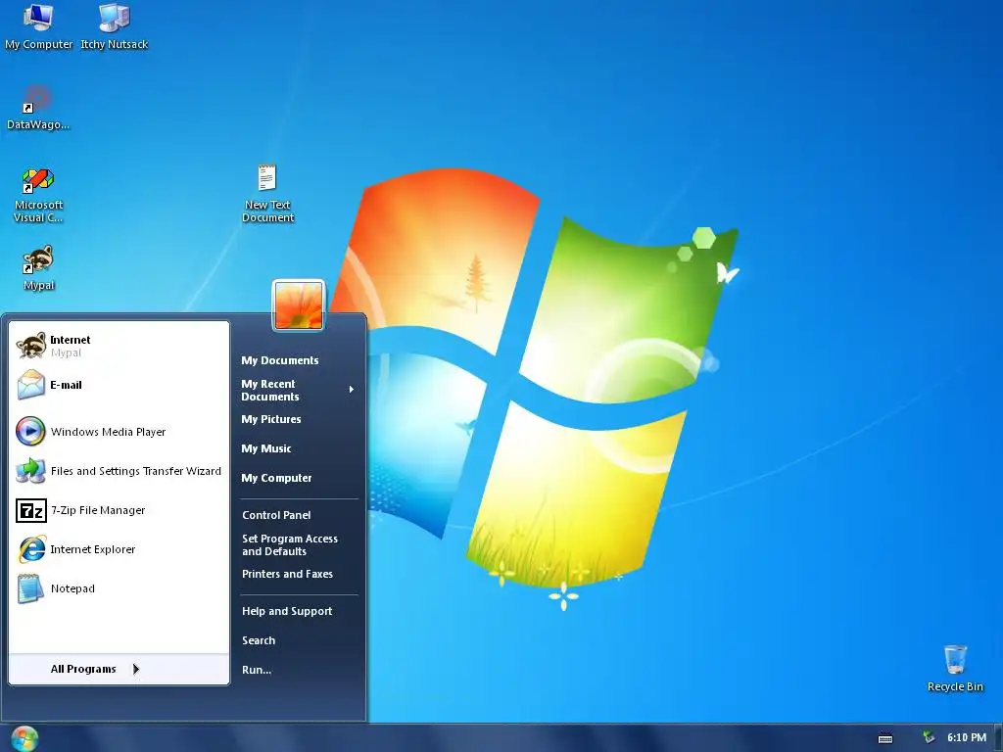Open Search from Start menu
Viewport: 1003px width, 752px height.
(298, 640)
